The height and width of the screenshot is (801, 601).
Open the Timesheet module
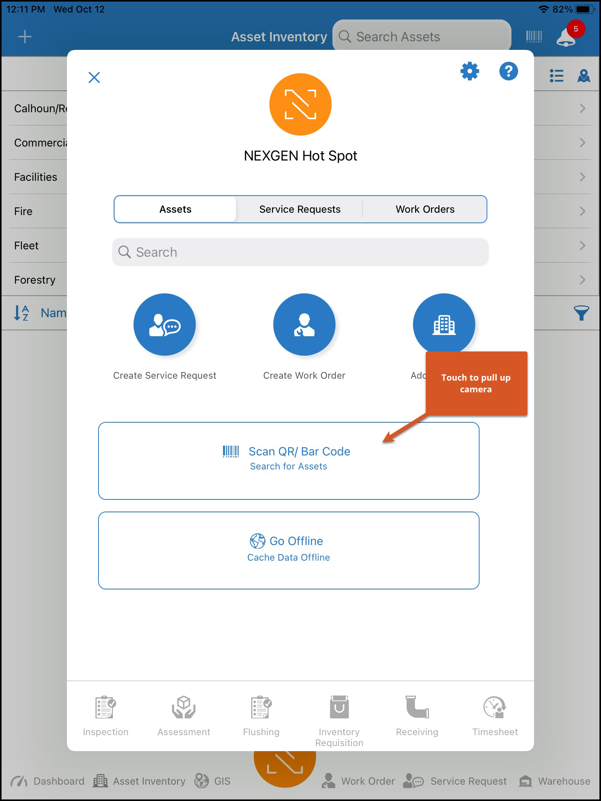[x=495, y=716]
